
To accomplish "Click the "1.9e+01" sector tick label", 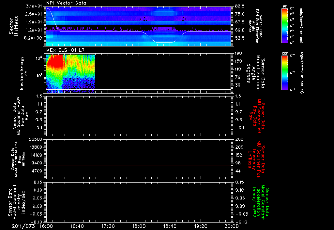I will click(x=34, y=22).
